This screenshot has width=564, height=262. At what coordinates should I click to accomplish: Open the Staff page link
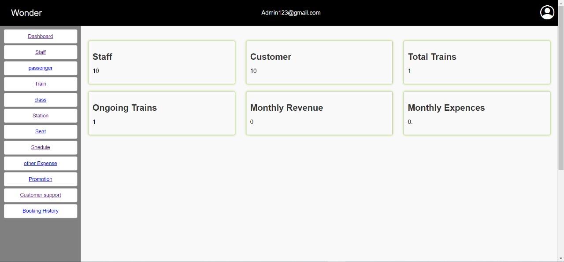41,52
